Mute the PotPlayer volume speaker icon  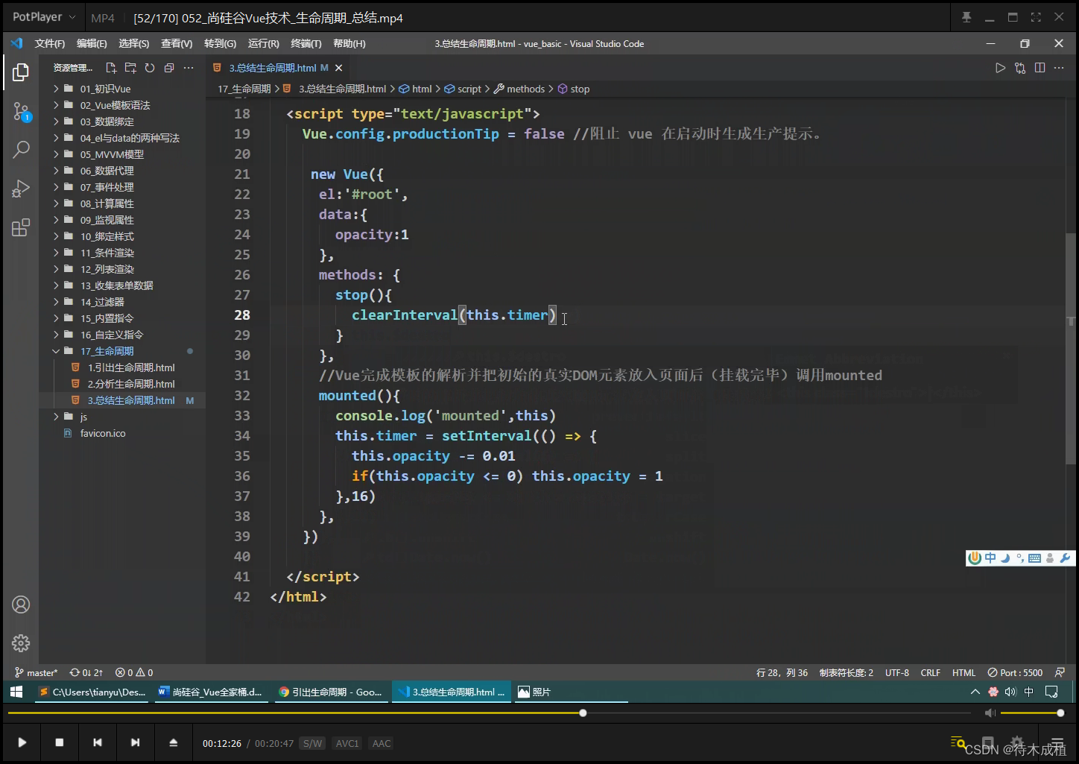[x=990, y=713]
